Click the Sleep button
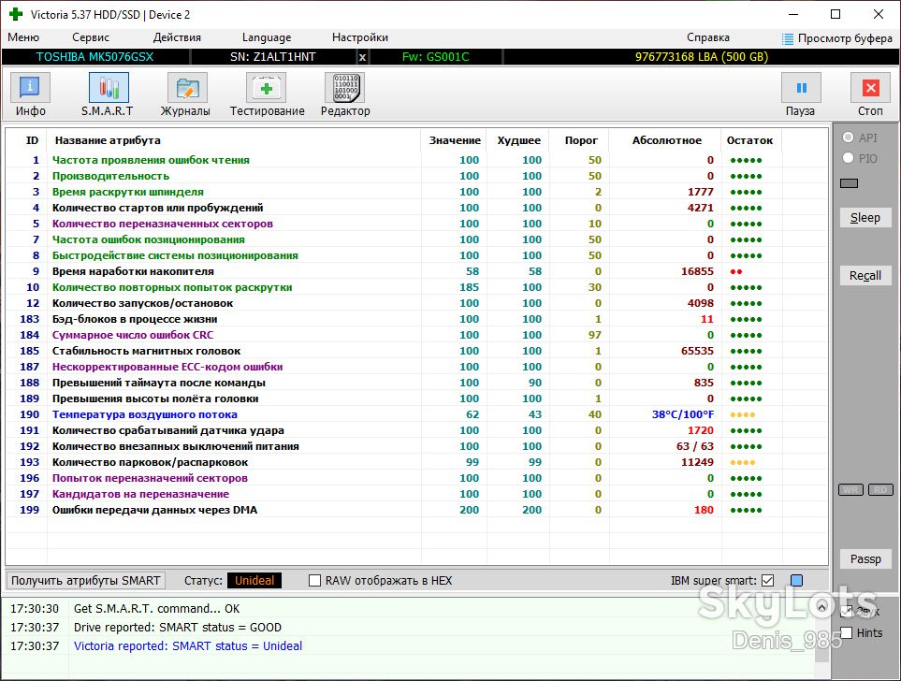 click(865, 218)
